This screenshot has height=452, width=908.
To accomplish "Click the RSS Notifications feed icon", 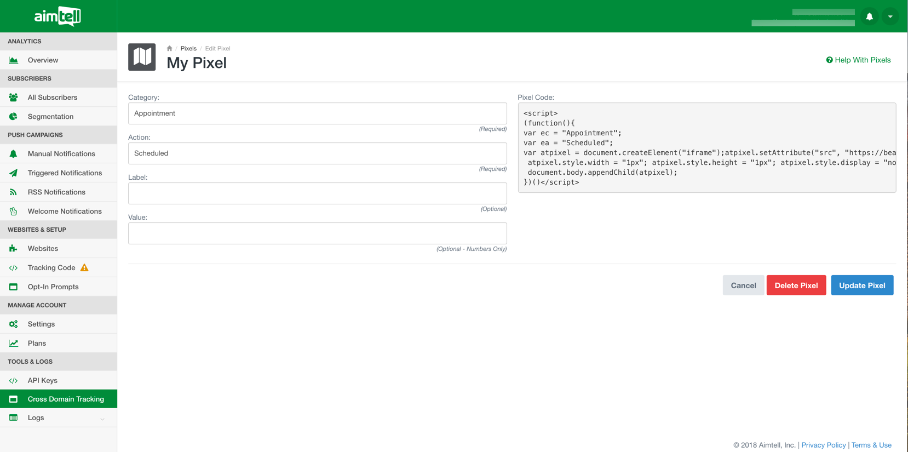I will (x=13, y=192).
